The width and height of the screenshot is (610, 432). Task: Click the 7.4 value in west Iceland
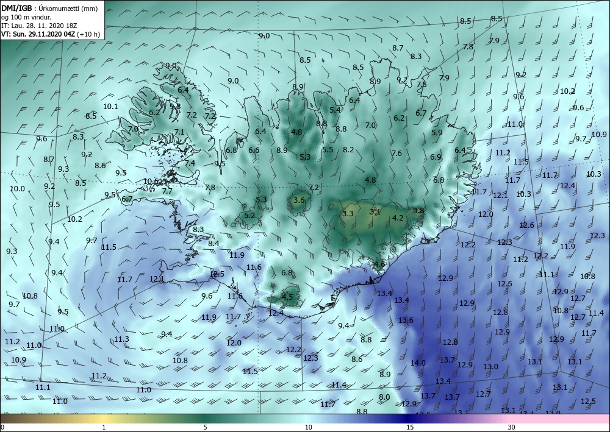190,163
